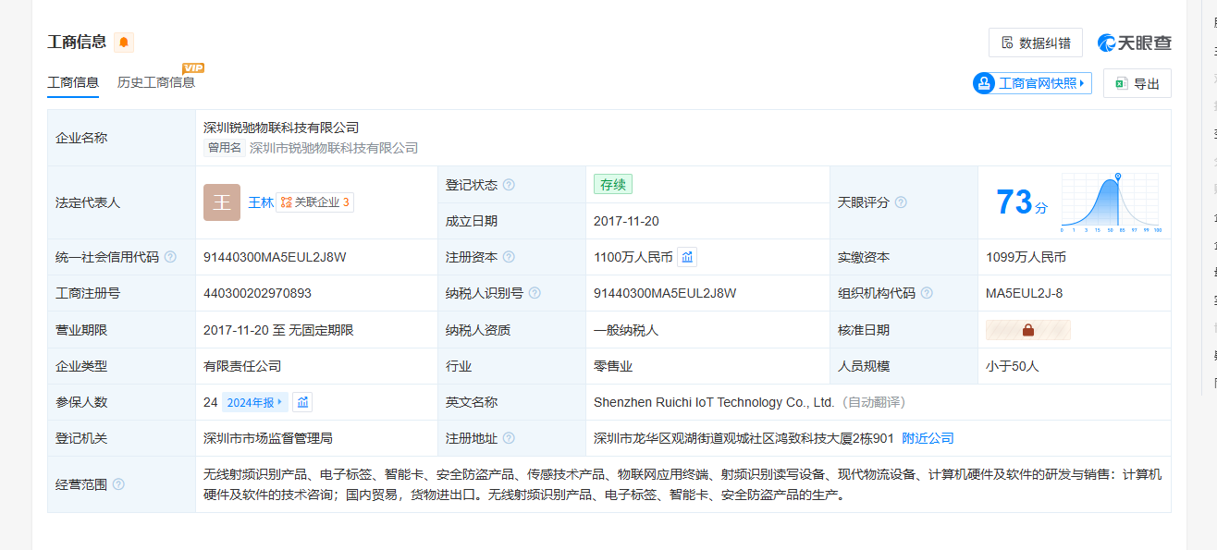
Task: Click the 关联企业 3 badge
Action: click(315, 202)
